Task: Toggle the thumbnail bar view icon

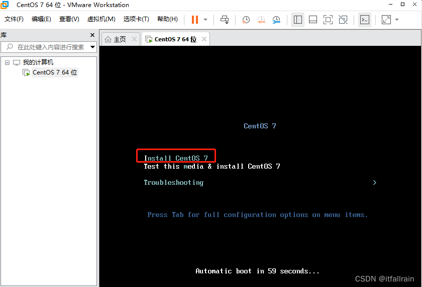Action: 312,20
